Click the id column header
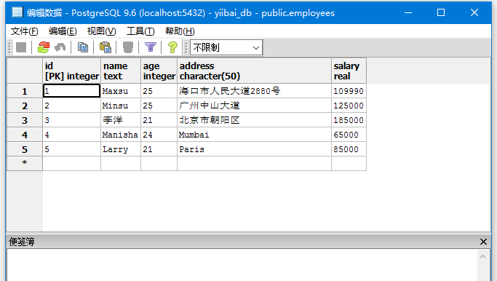Viewport: 497px width, 281px height. 71,71
